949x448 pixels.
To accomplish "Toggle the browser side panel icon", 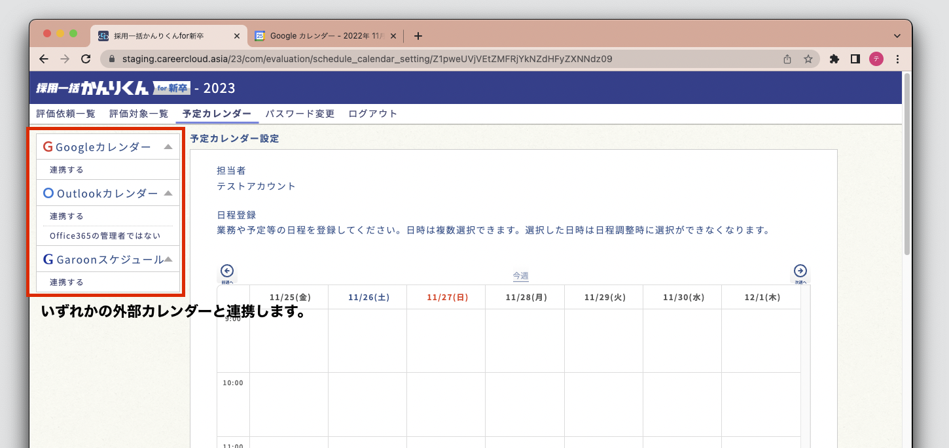I will click(x=855, y=59).
